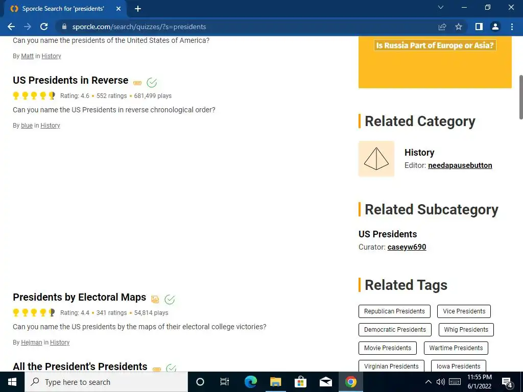Click the star rating of Presidents by Electoral Maps

point(34,313)
